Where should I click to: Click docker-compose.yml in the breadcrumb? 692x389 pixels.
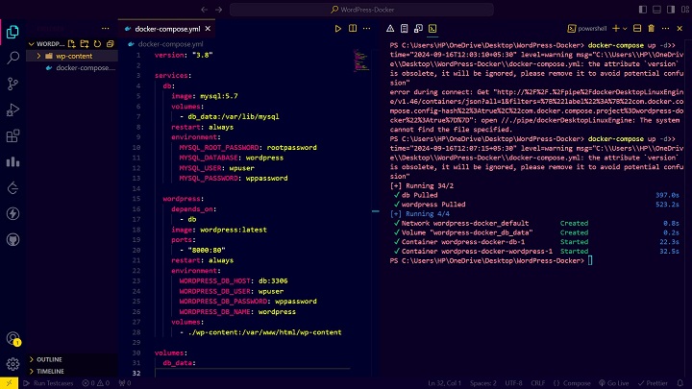click(170, 44)
